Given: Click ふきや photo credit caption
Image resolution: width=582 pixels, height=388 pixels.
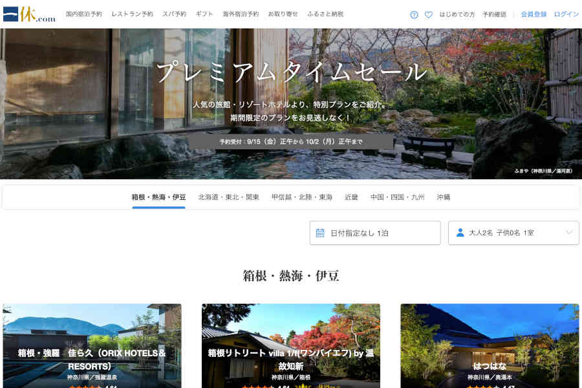Looking at the screenshot, I should click(543, 171).
